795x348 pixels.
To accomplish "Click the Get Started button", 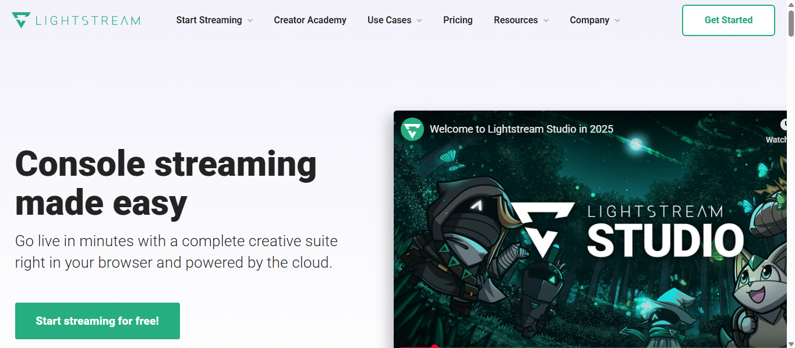I will tap(728, 20).
